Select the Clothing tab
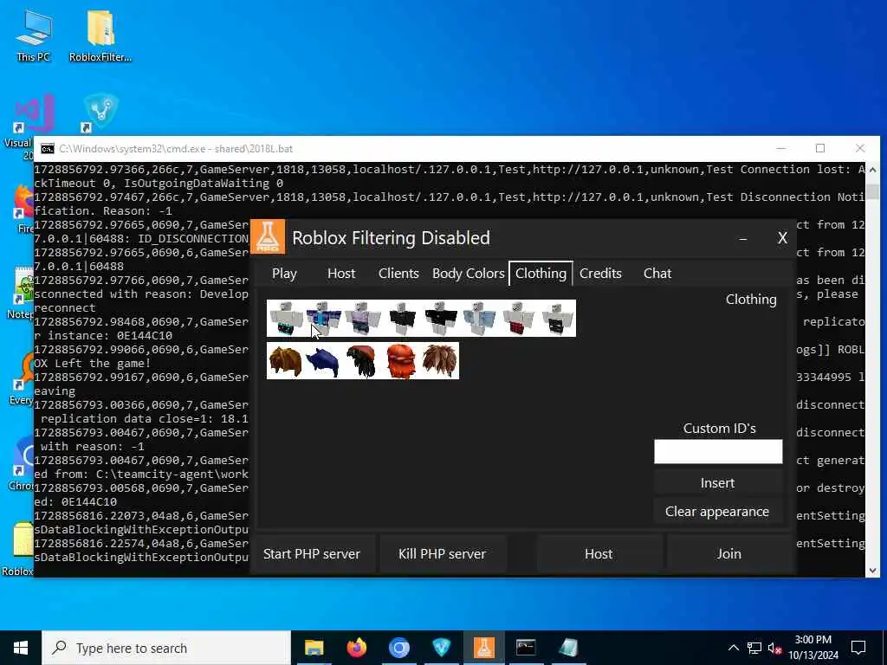 pyautogui.click(x=541, y=273)
